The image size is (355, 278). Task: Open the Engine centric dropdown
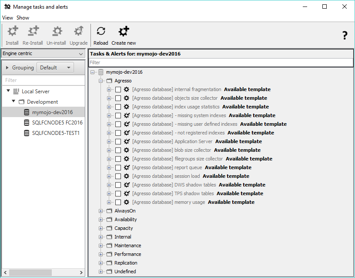tap(80, 53)
